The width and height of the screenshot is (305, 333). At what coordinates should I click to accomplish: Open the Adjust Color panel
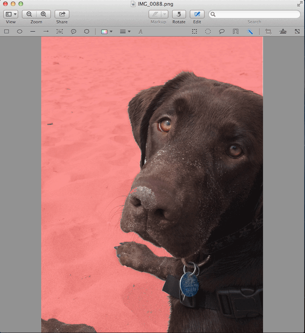tap(283, 32)
